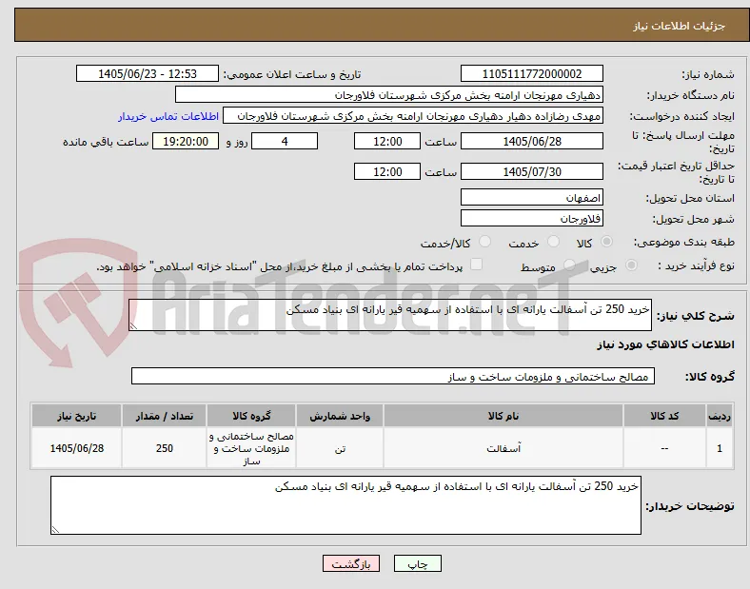The height and width of the screenshot is (589, 750).
Task: Click the ایجاد کننده درخواست field
Action: (x=413, y=116)
